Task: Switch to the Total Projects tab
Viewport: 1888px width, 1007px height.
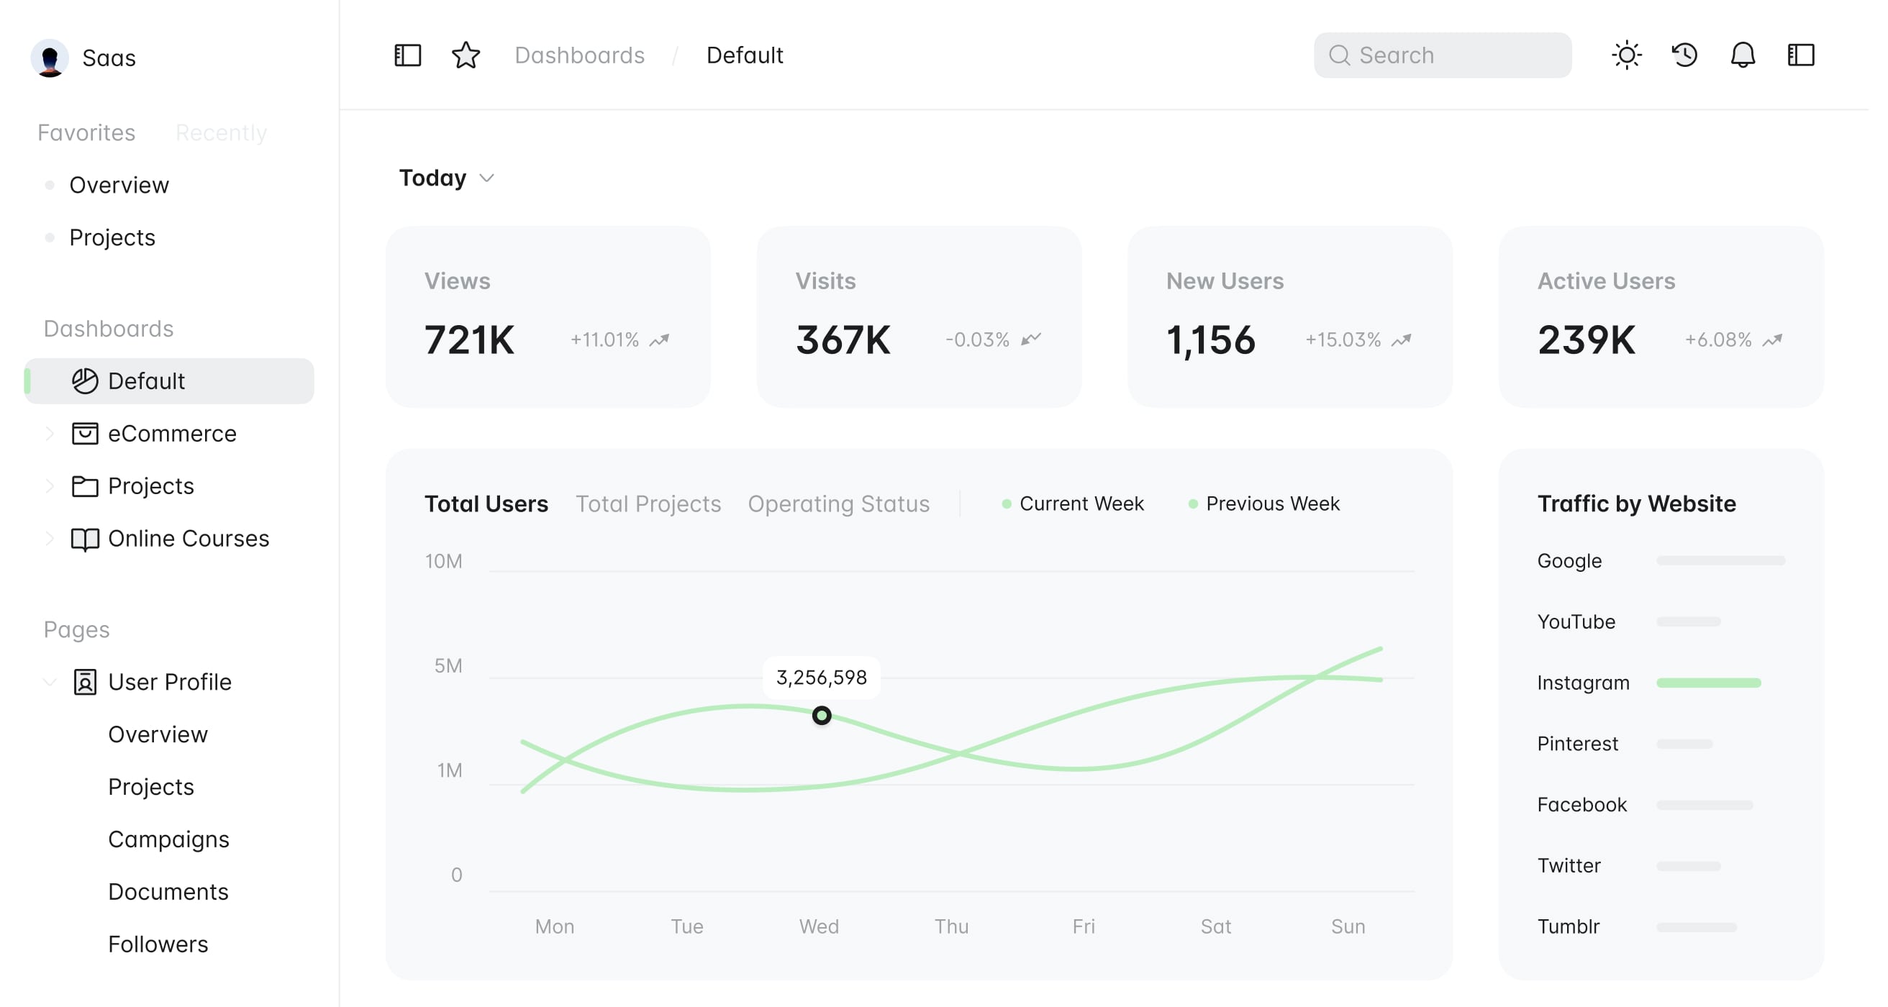Action: point(648,503)
